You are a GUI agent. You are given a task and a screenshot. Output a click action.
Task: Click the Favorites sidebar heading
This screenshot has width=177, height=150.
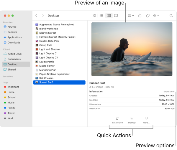tap(8, 22)
